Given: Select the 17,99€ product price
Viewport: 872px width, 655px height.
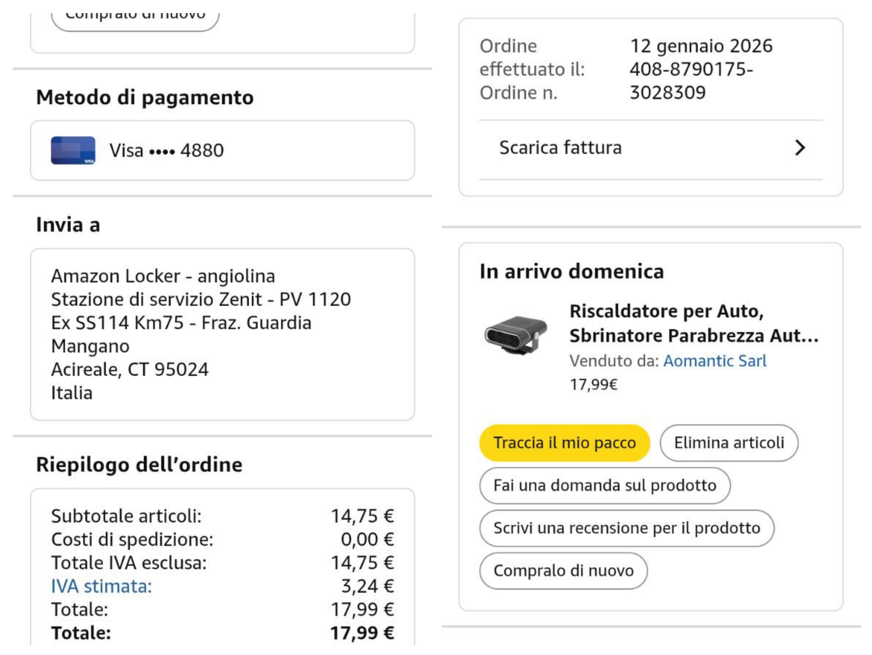Looking at the screenshot, I should [593, 384].
